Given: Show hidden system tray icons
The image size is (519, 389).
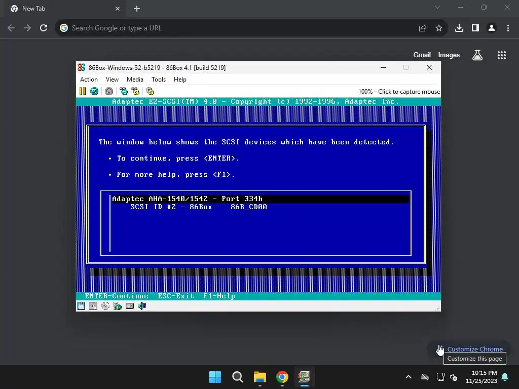Looking at the screenshot, I should 409,377.
